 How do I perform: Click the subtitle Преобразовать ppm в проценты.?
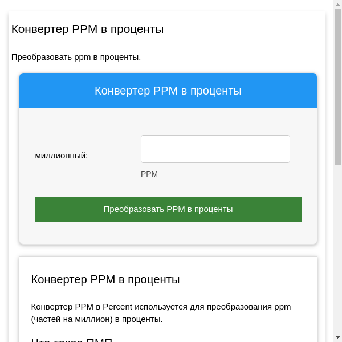pos(76,57)
